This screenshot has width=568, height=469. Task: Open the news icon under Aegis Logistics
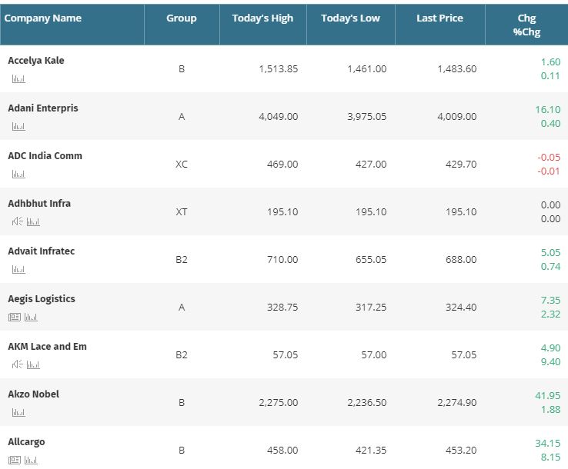pos(15,317)
